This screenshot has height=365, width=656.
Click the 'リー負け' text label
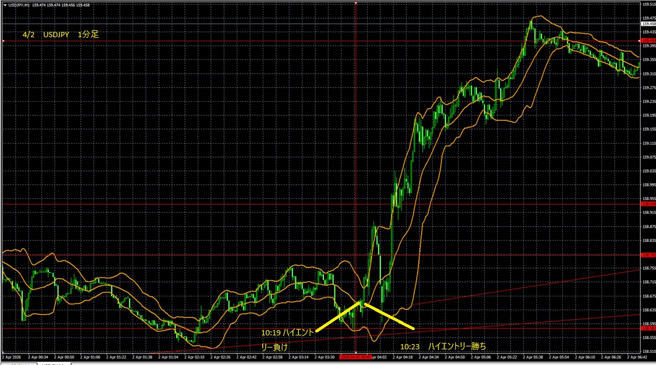[274, 346]
